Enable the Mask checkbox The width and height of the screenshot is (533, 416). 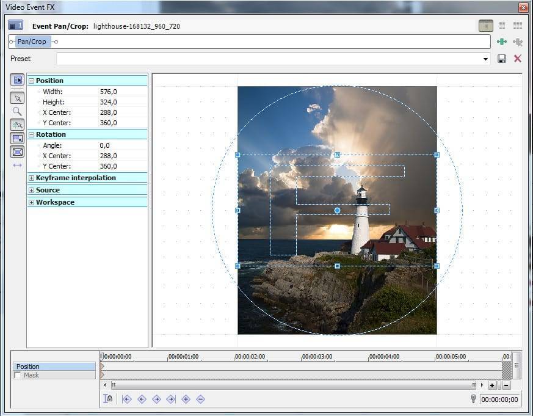click(17, 375)
